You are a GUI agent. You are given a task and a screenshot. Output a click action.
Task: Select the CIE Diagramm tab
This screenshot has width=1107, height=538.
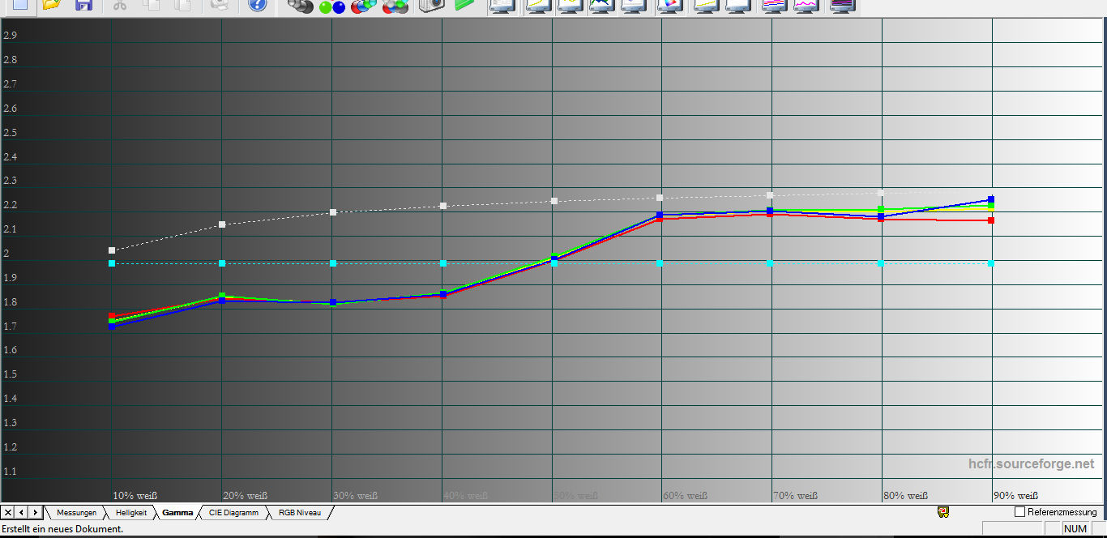point(233,513)
